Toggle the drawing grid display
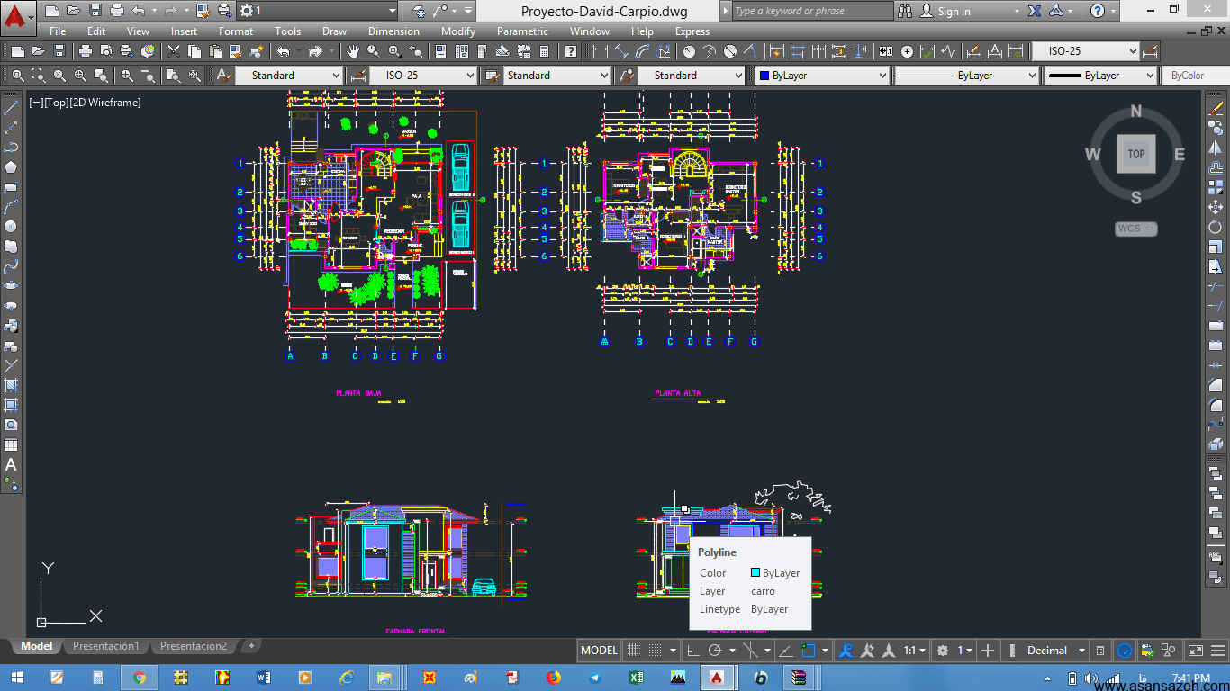 (634, 651)
